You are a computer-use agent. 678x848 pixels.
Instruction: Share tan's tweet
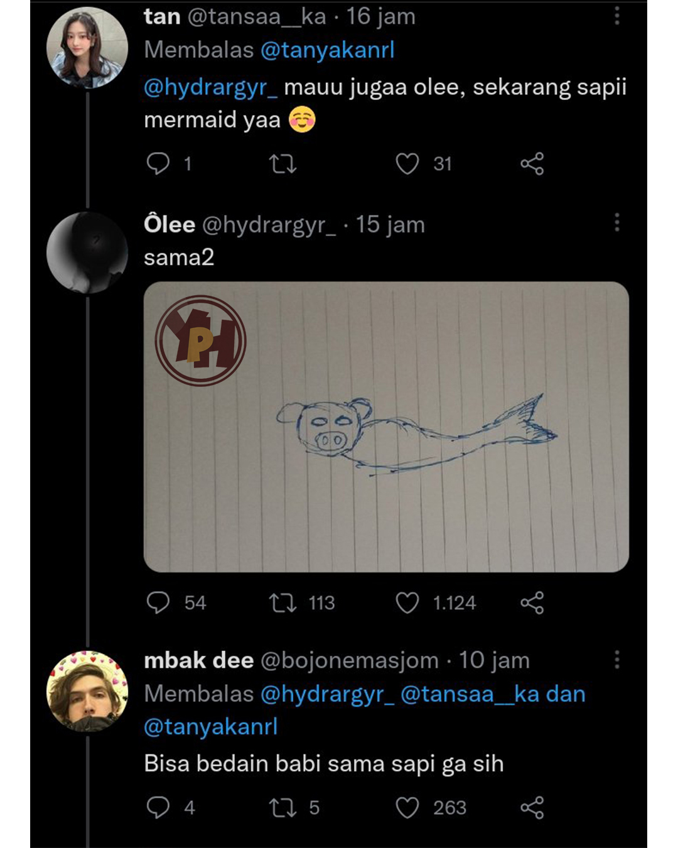pyautogui.click(x=532, y=164)
